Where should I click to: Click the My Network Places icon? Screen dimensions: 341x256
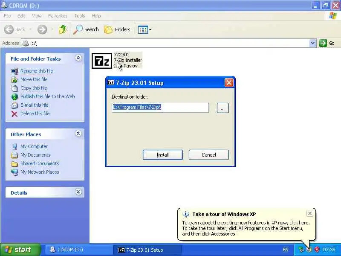coord(14,172)
